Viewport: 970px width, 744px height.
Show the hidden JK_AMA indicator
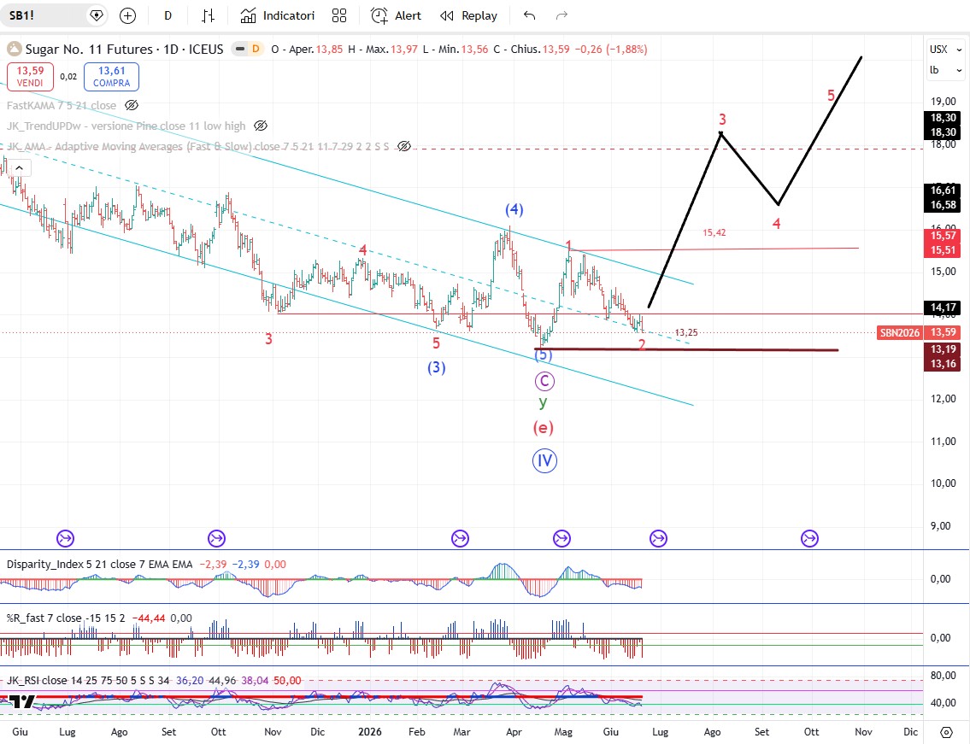pyautogui.click(x=404, y=146)
